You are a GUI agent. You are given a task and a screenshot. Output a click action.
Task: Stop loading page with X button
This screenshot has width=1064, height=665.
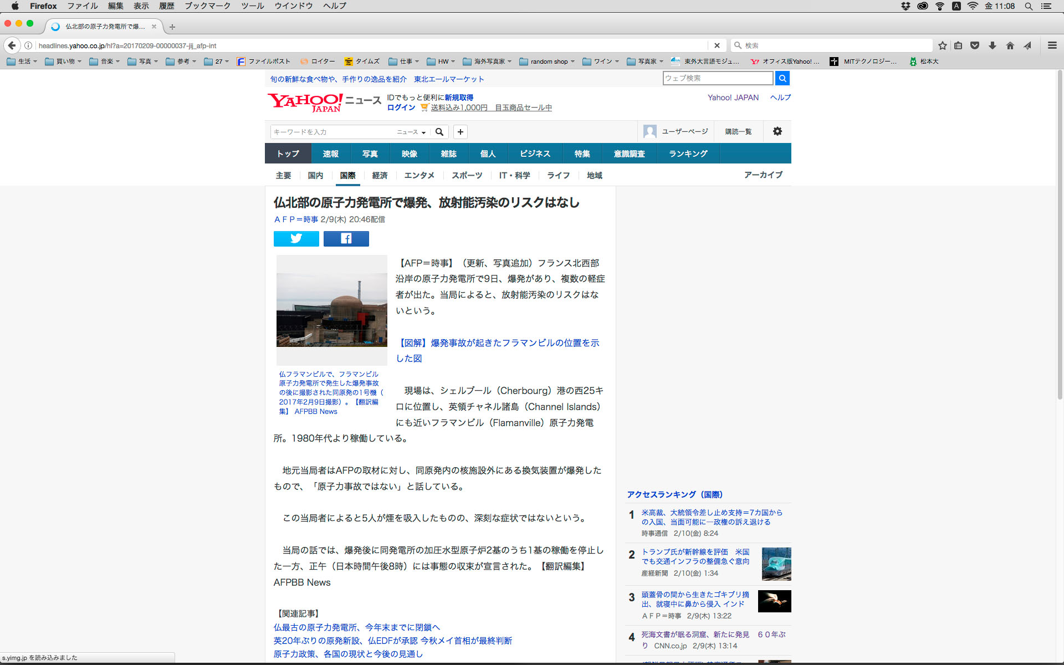[x=717, y=45]
